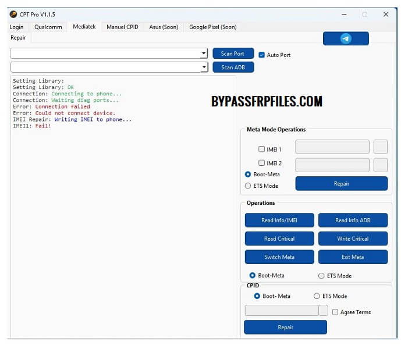Click the Write Critical button
This screenshot has width=408, height=349.
point(353,238)
